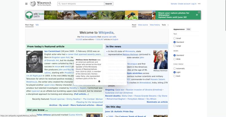Image resolution: width=226 pixels, height=117 pixels.
Task: Click the search magnifier icon
Action: pyautogui.click(x=59, y=4)
